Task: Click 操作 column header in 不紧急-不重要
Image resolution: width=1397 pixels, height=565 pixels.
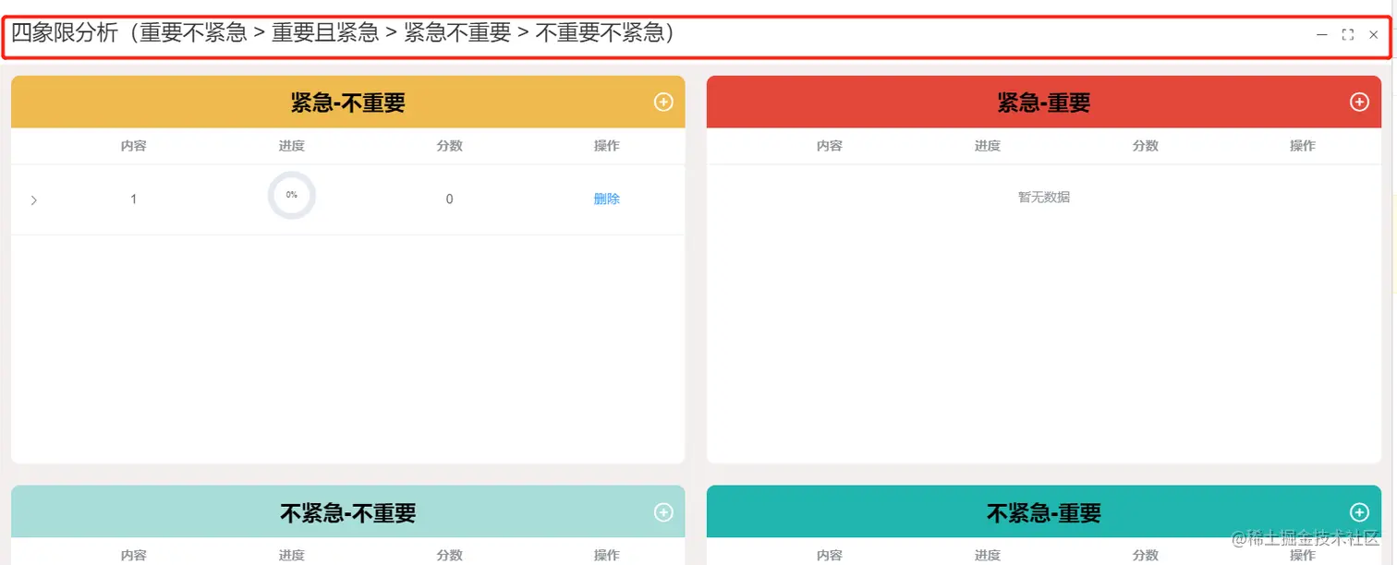Action: click(x=607, y=555)
